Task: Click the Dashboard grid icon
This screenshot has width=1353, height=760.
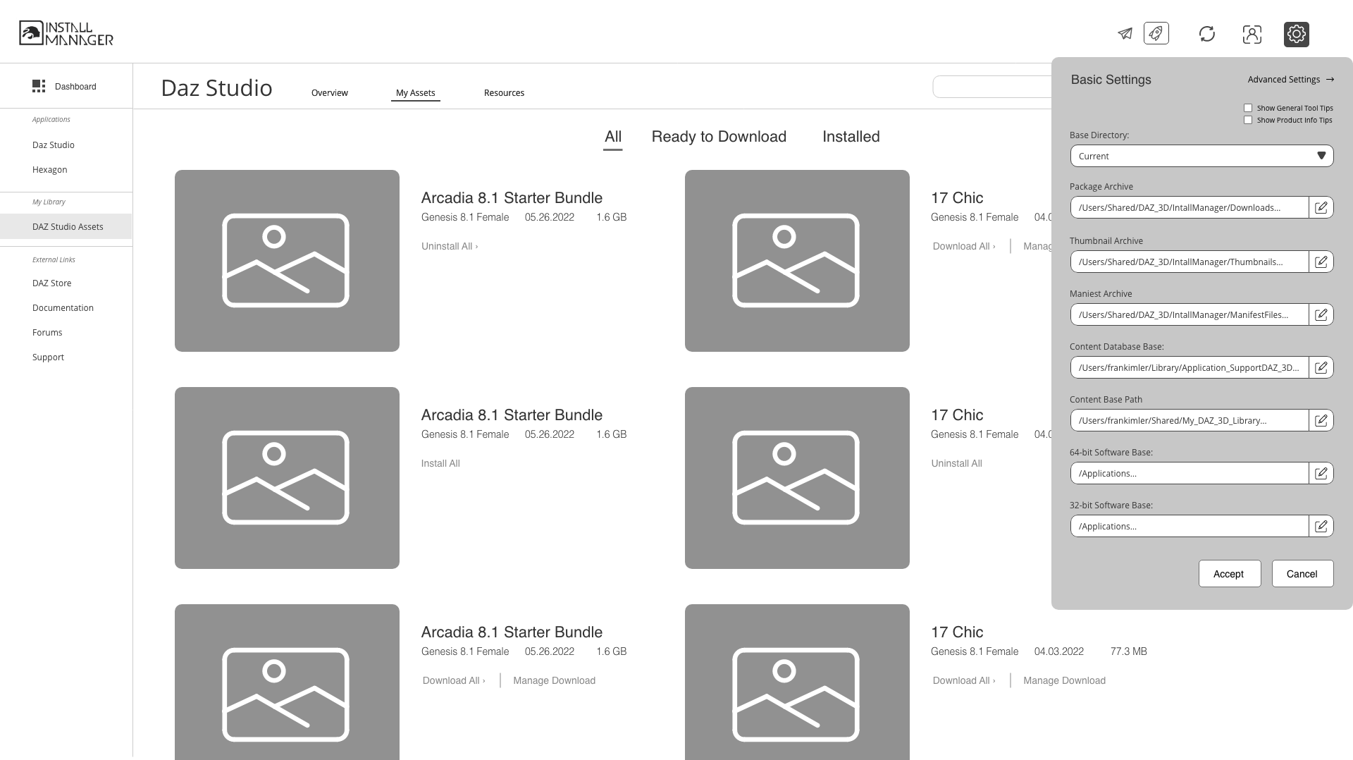Action: [x=39, y=86]
